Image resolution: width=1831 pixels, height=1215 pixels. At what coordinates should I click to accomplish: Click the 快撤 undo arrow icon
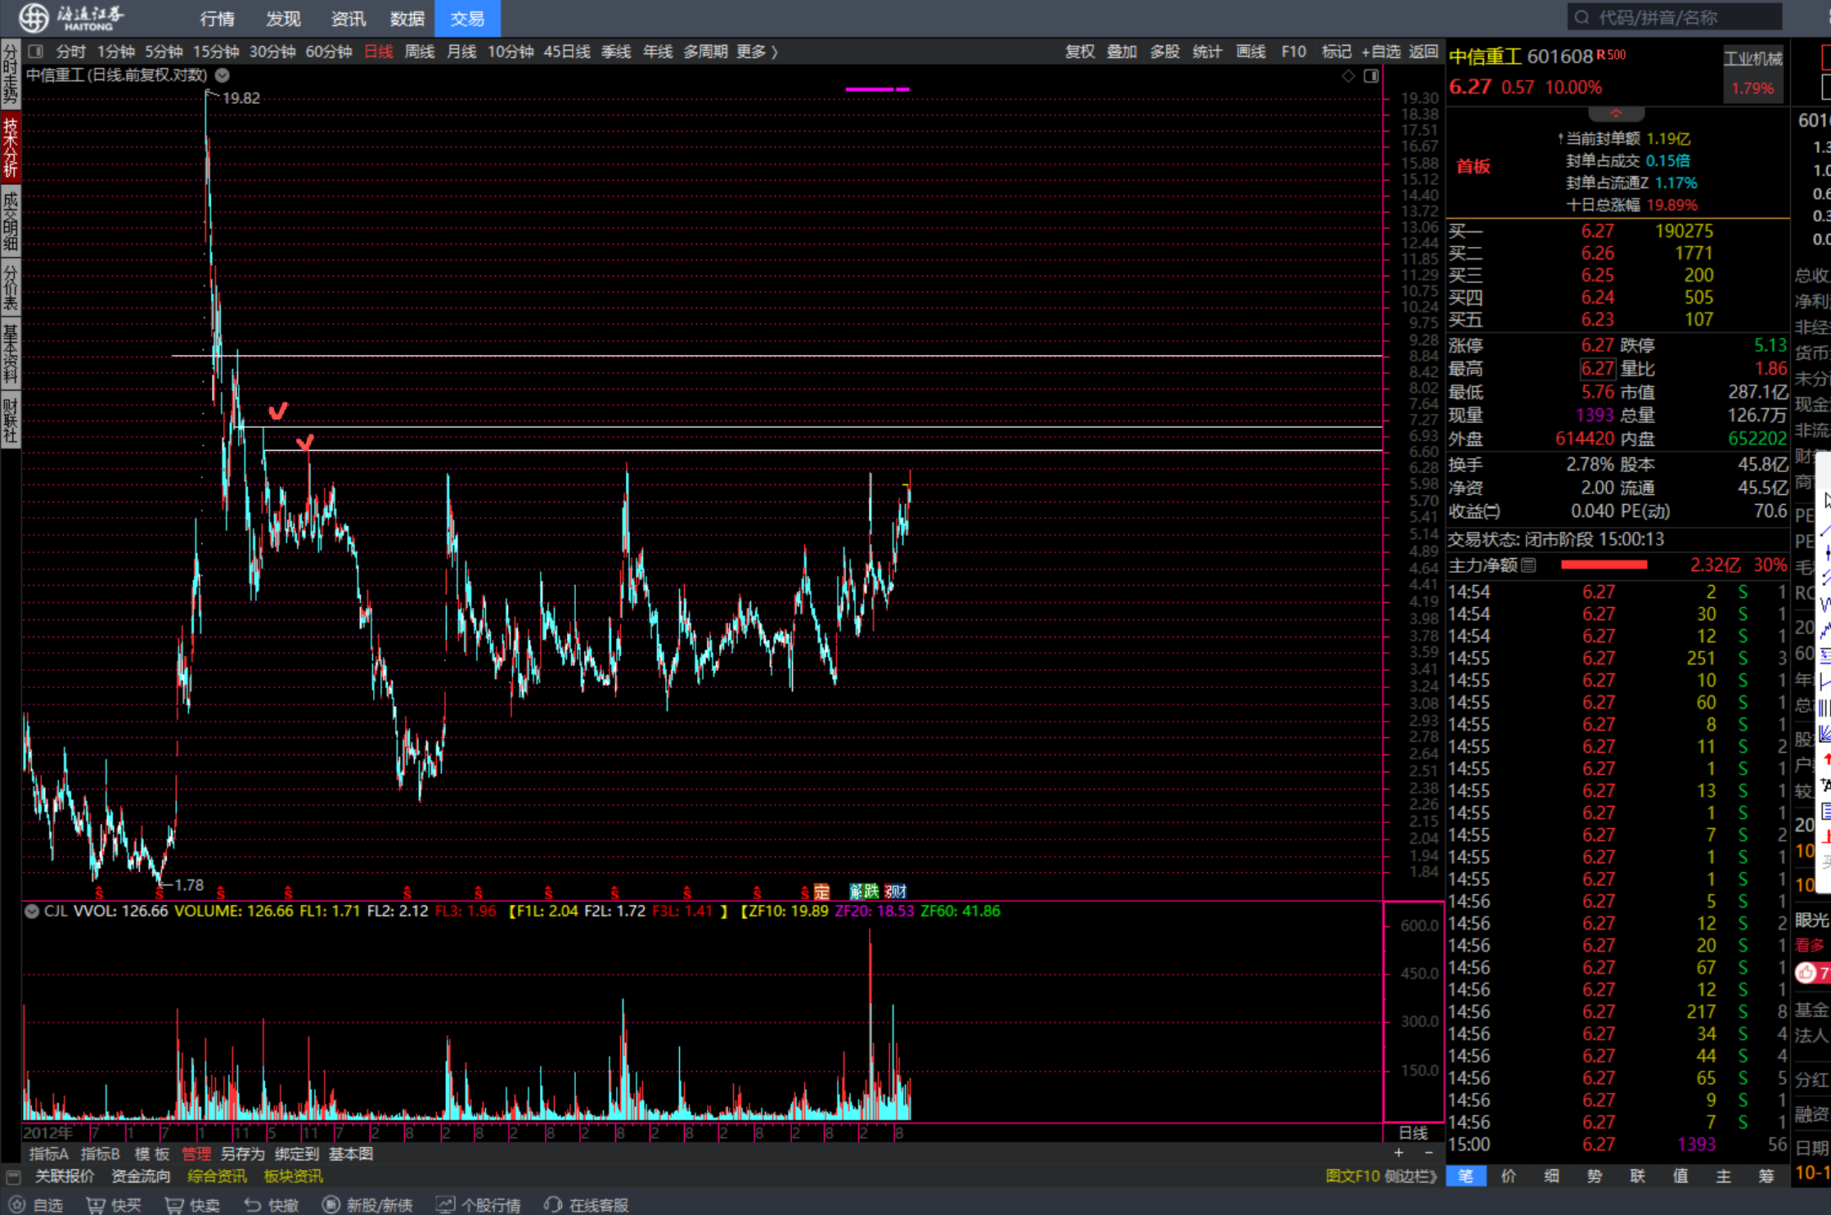[x=253, y=1205]
